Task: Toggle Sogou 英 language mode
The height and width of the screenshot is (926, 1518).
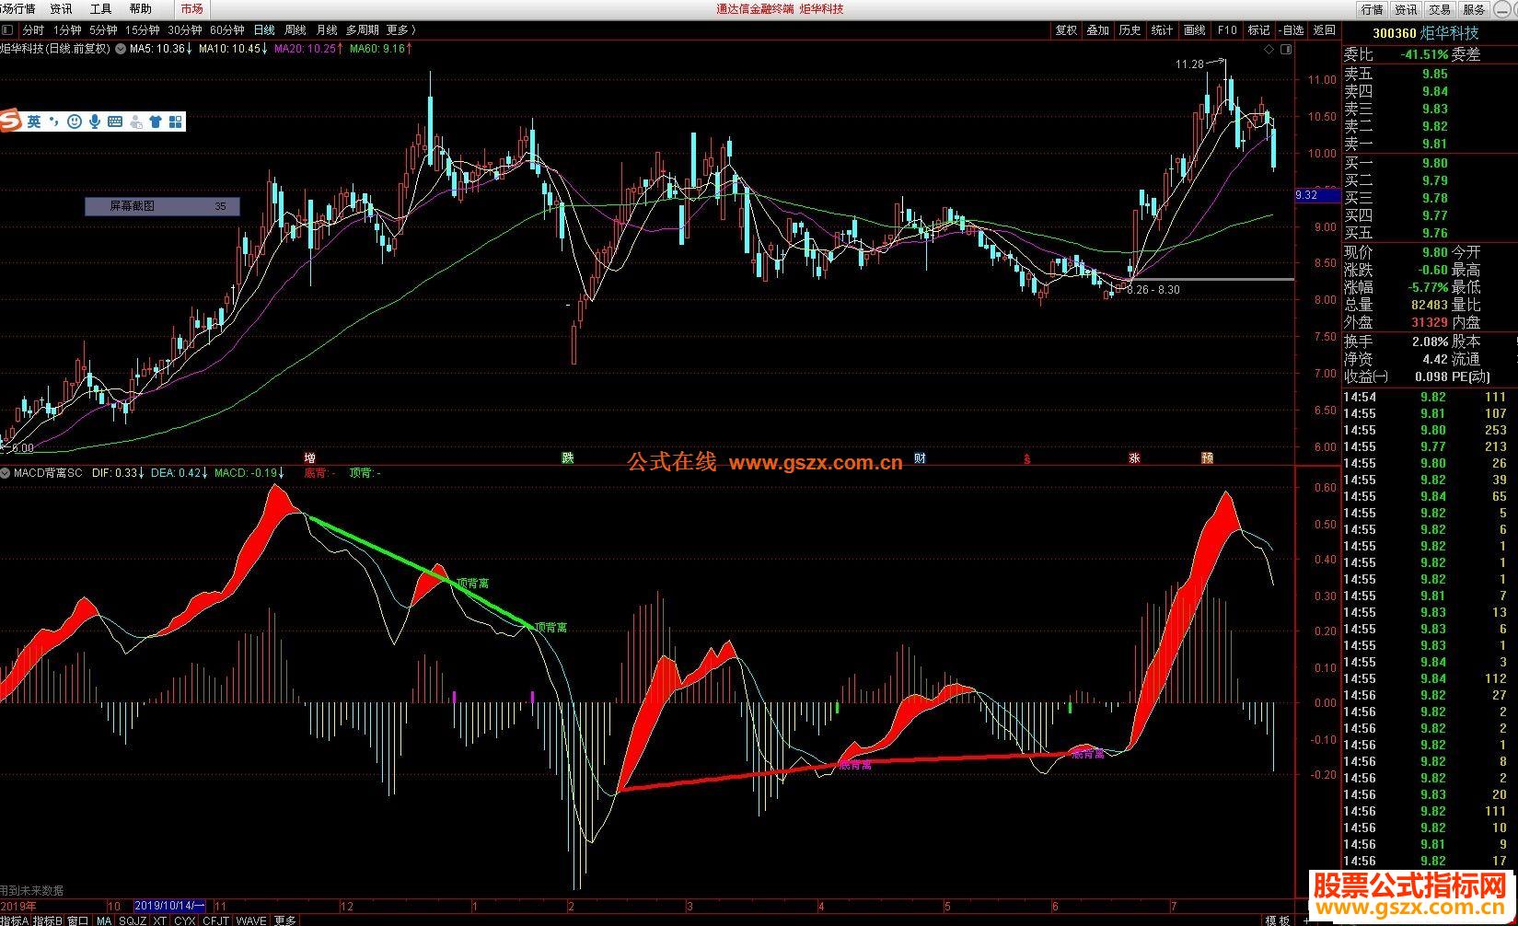Action: click(x=33, y=122)
